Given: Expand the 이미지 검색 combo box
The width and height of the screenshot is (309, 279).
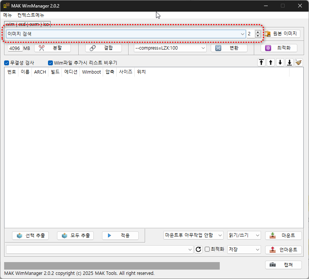Looking at the screenshot, I should click(242, 34).
